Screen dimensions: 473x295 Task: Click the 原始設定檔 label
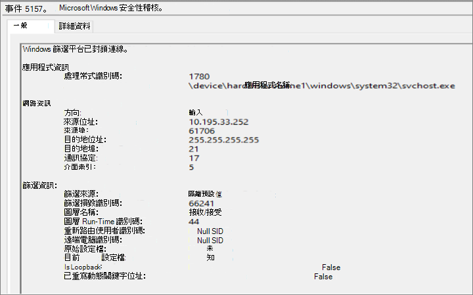(85, 249)
